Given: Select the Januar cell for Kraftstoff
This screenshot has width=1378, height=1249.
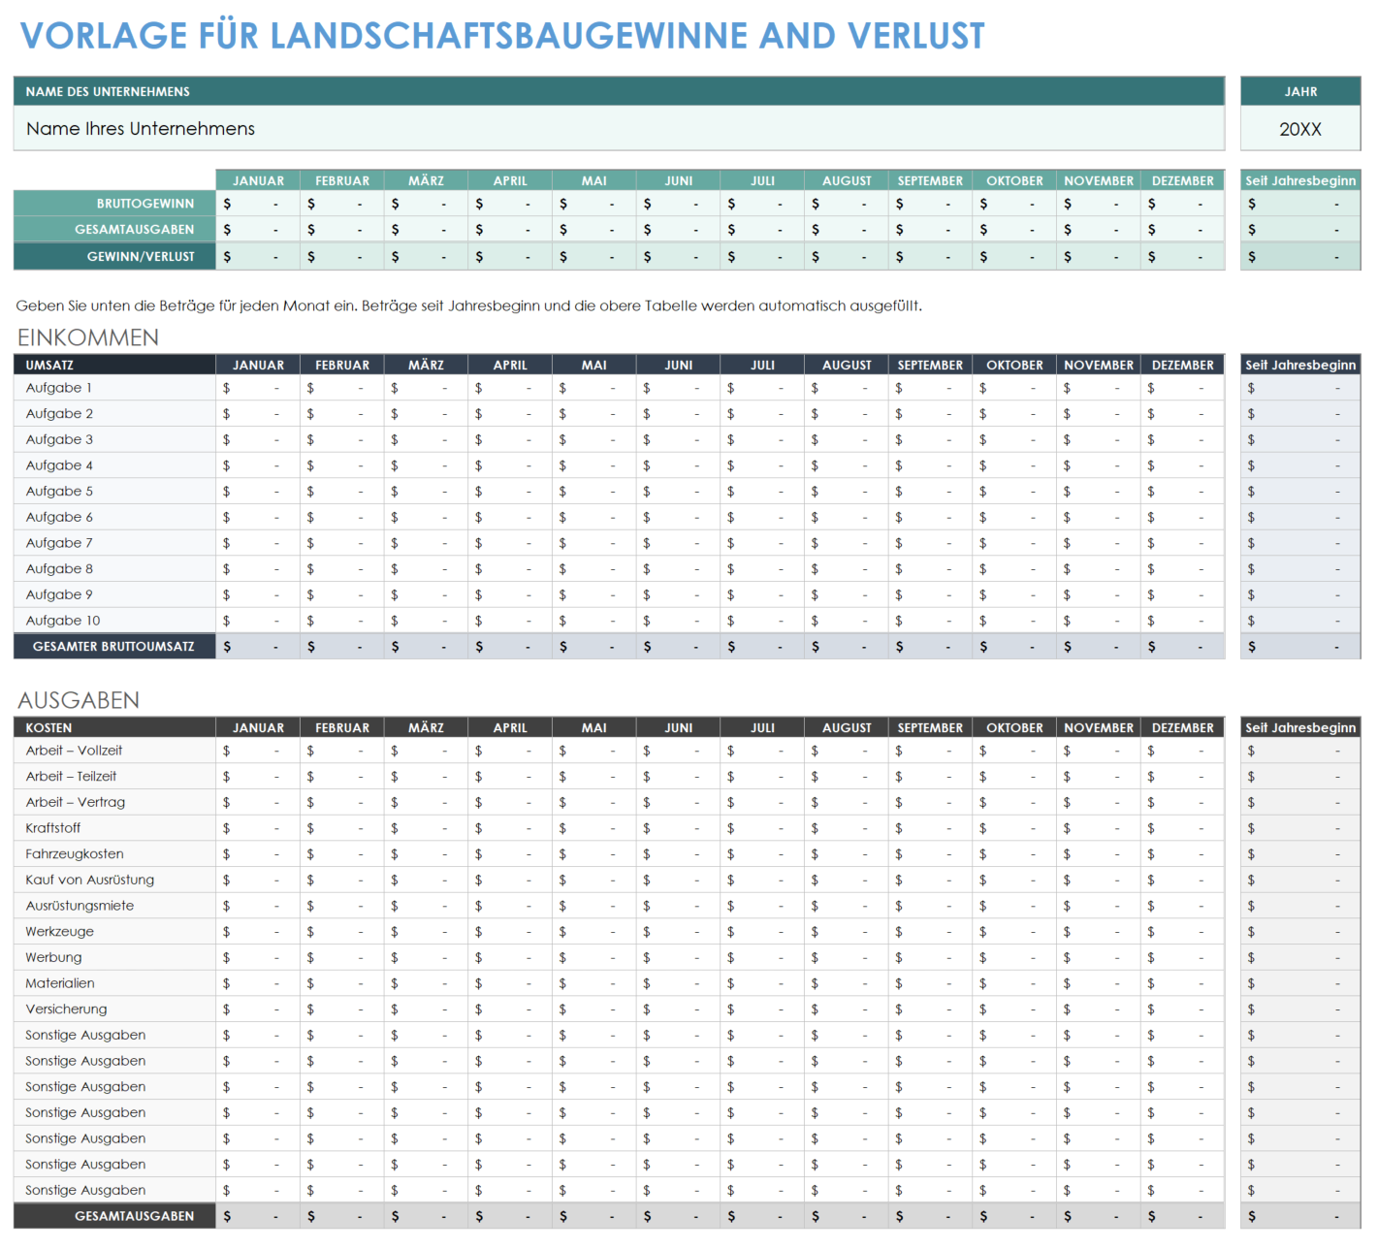Looking at the screenshot, I should click(x=258, y=828).
